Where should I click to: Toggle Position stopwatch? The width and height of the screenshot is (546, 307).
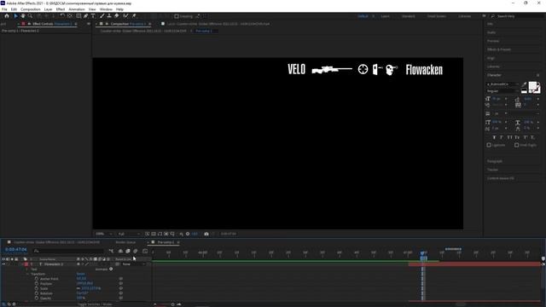point(37,284)
